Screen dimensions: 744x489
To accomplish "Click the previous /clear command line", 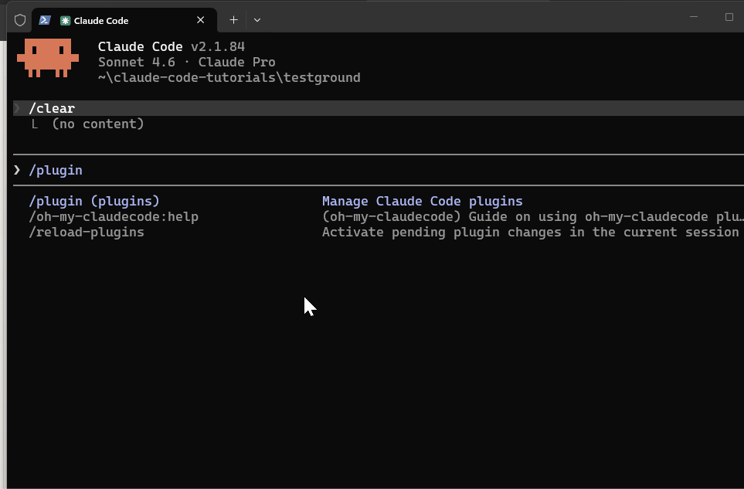I will tap(52, 108).
